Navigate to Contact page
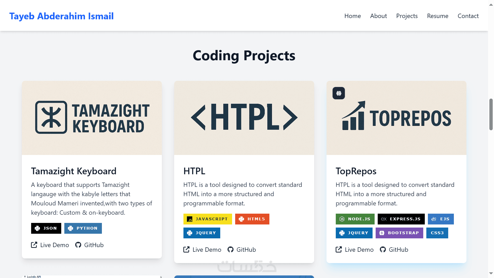 pos(468,16)
